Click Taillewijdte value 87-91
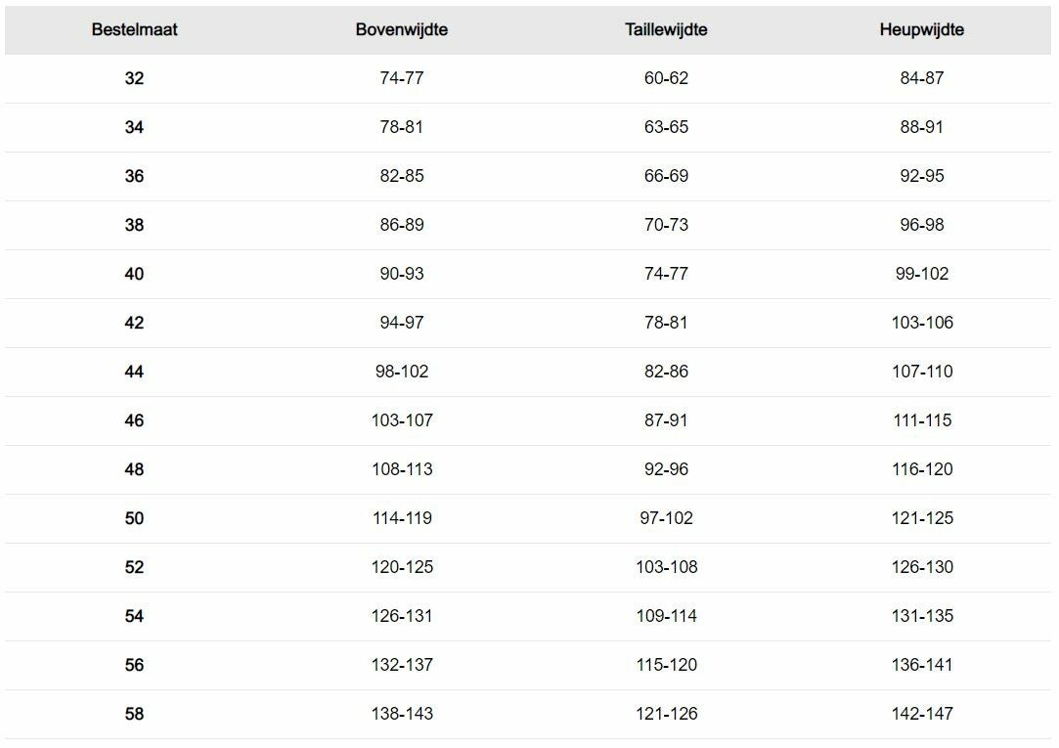 666,419
